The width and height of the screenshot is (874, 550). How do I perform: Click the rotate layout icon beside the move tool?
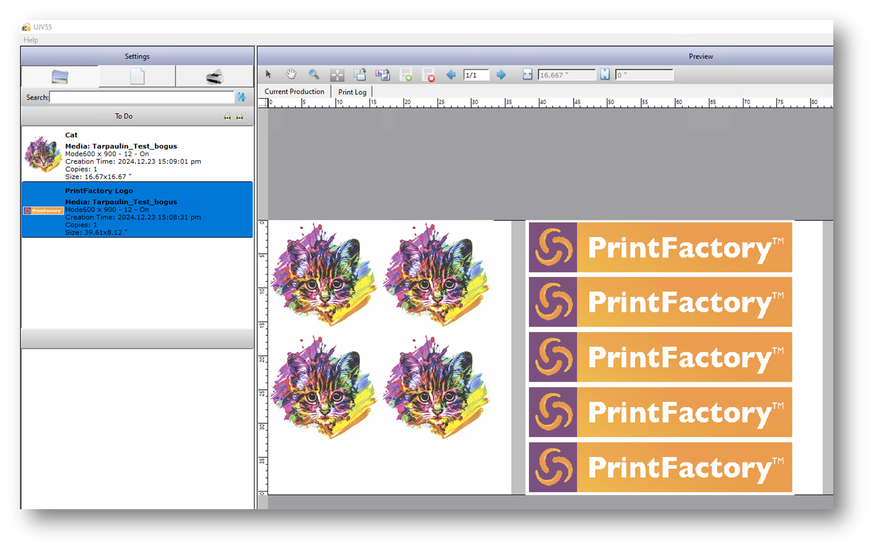coord(360,75)
